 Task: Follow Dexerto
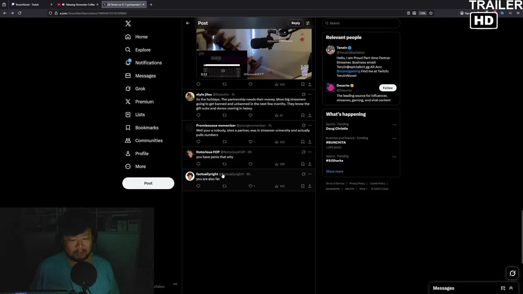click(x=387, y=88)
